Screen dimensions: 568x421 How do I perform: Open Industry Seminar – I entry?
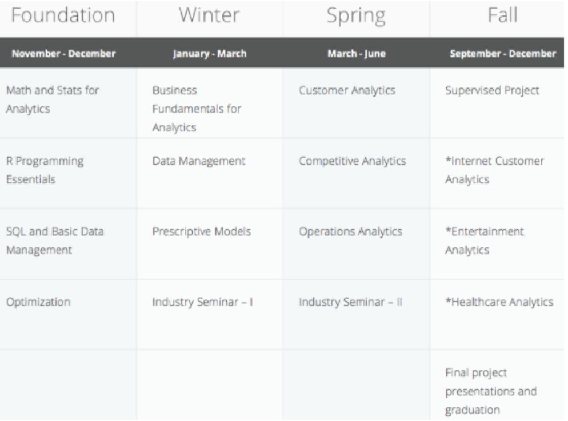[x=202, y=302]
